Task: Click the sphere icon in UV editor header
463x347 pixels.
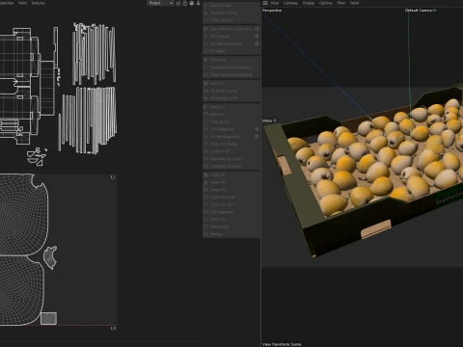Action: pos(192,3)
